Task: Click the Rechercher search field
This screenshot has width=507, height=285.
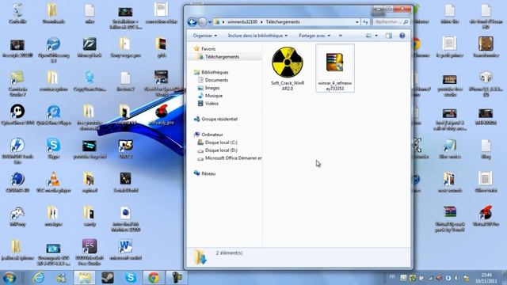Action: click(391, 22)
